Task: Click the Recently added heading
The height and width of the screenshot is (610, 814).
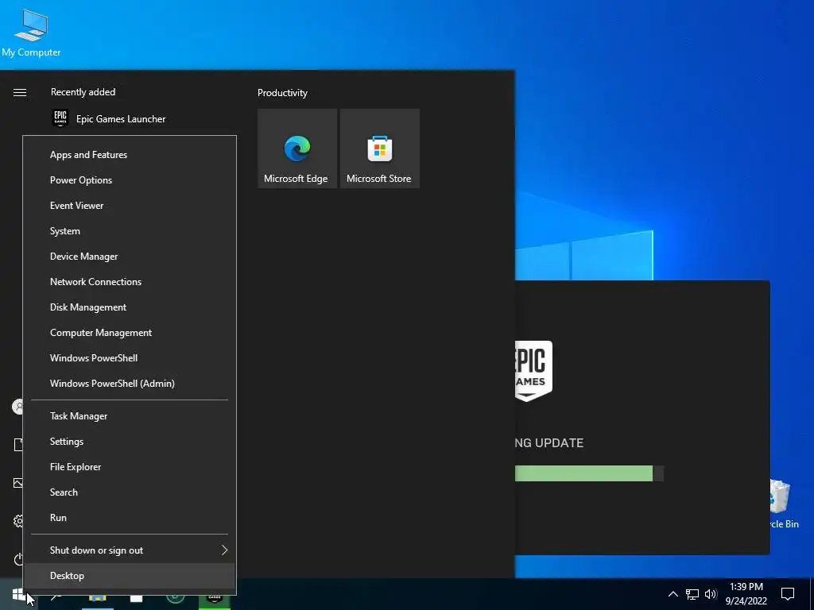Action: point(83,92)
